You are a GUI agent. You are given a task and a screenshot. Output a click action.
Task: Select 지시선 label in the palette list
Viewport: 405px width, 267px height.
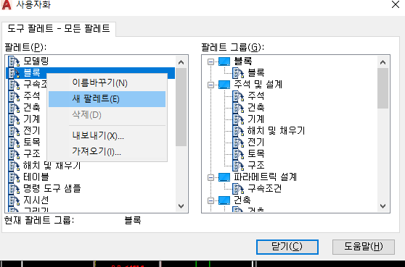pyautogui.click(x=36, y=200)
